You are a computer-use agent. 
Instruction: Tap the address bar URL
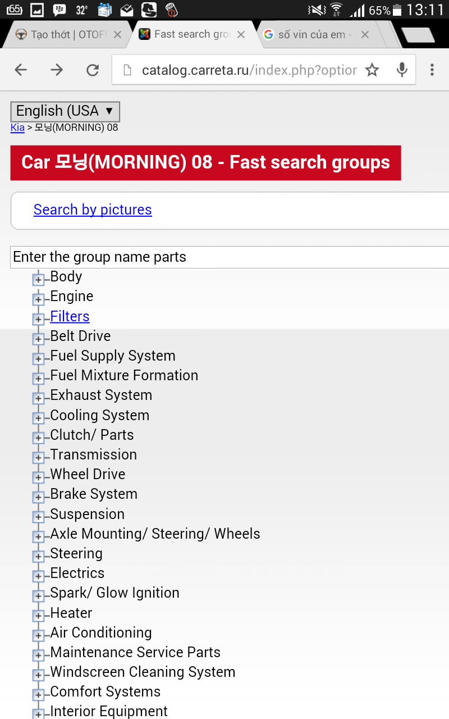coord(249,70)
